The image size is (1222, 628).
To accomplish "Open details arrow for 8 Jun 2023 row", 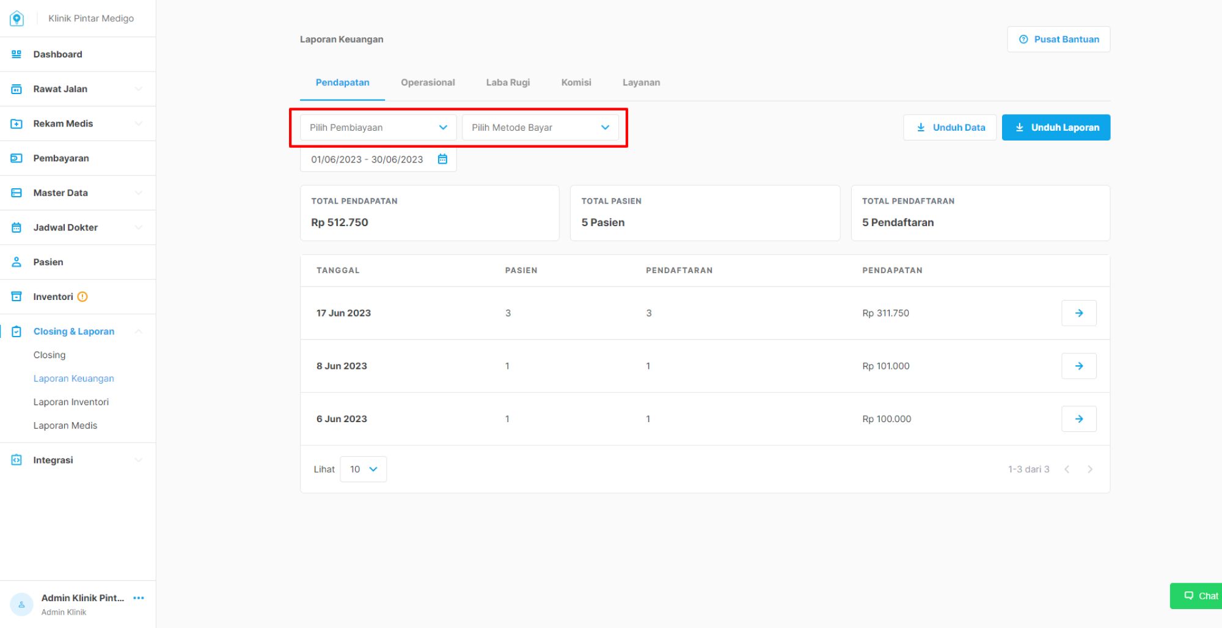I will [1078, 366].
